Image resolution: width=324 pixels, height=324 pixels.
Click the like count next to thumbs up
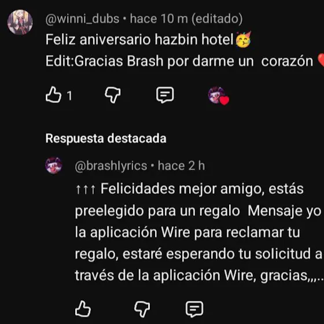69,95
